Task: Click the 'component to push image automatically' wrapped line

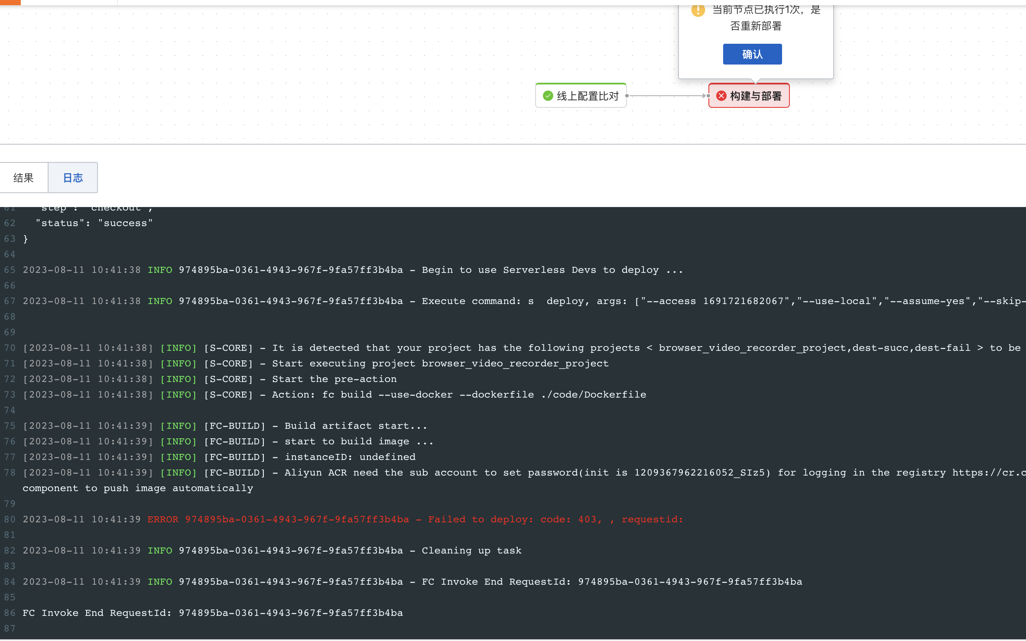Action: point(138,488)
